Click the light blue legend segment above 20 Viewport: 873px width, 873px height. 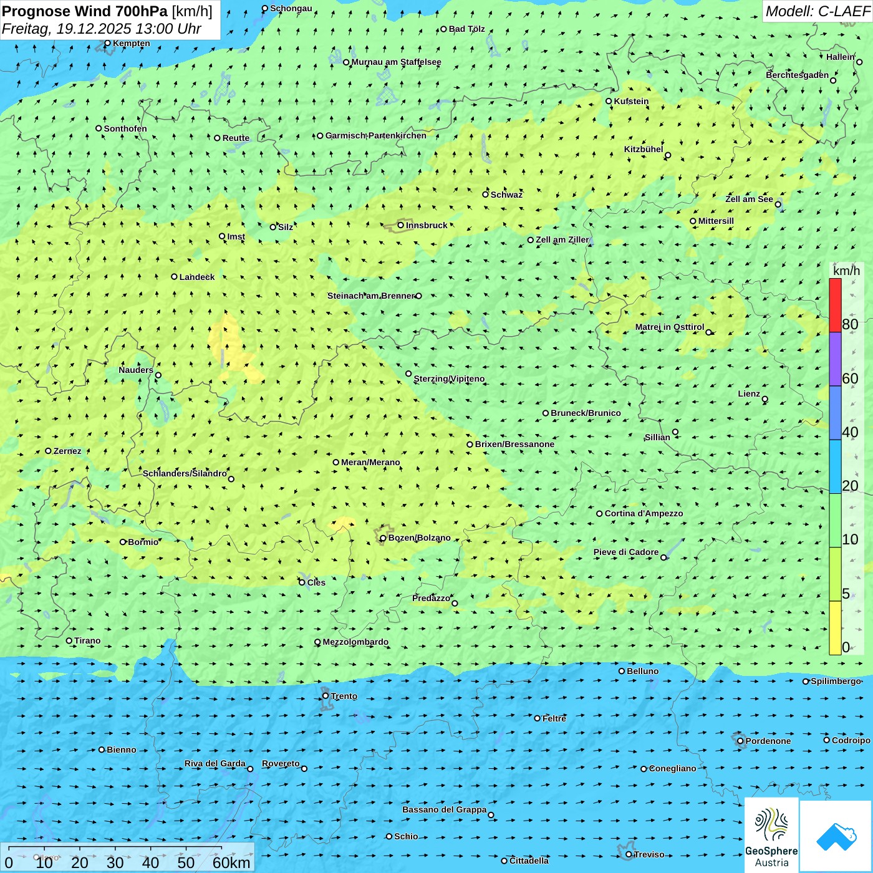[x=835, y=467]
